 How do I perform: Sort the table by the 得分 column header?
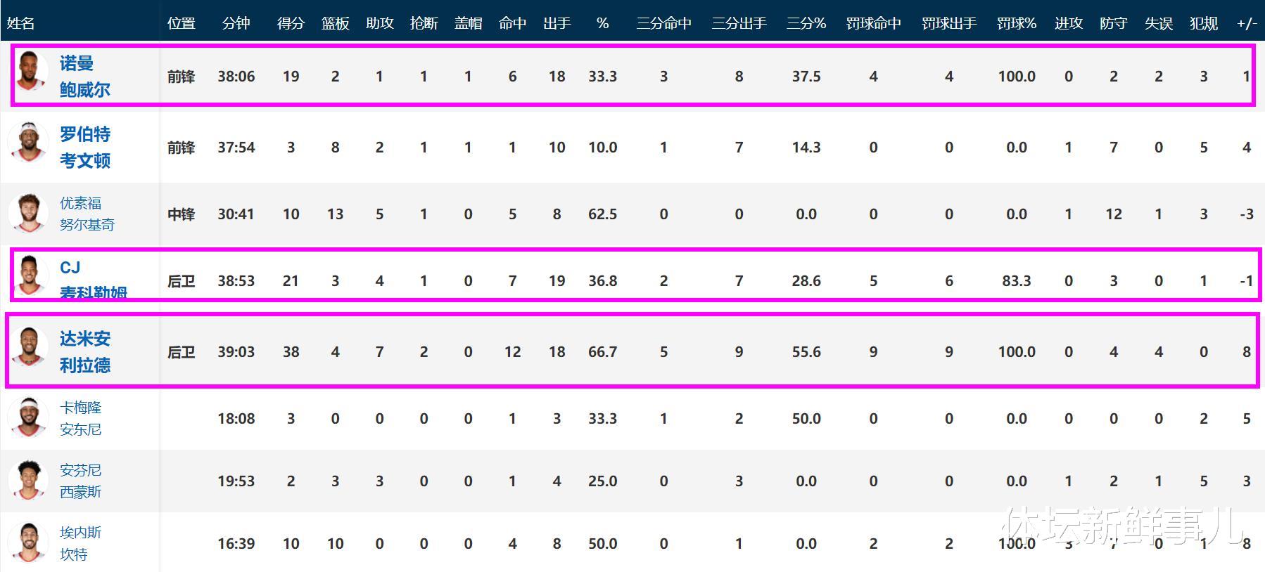[291, 23]
